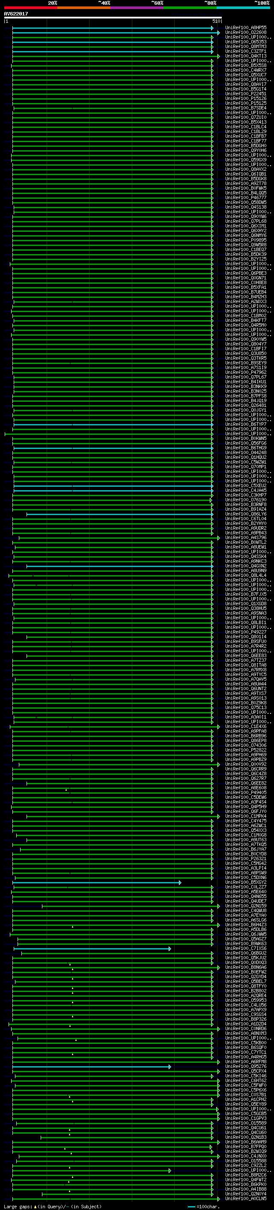Click the UniRef100_B7FJX5 hit label
The width and height of the screenshot is (274, 1210).
click(x=246, y=594)
